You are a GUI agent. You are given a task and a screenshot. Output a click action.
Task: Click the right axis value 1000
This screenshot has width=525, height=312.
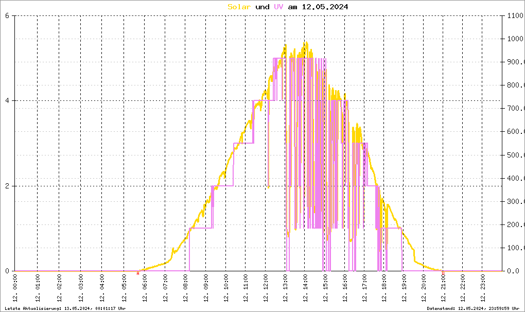pos(515,39)
